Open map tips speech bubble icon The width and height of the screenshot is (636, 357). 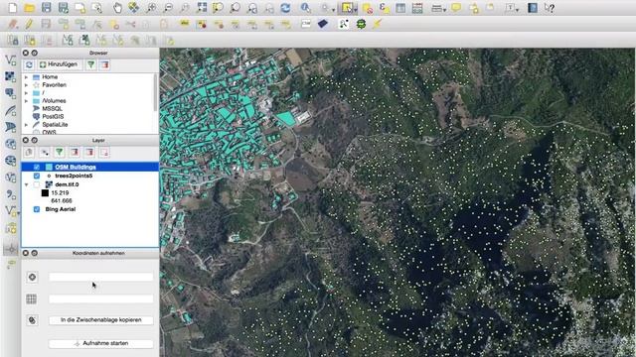[456, 8]
